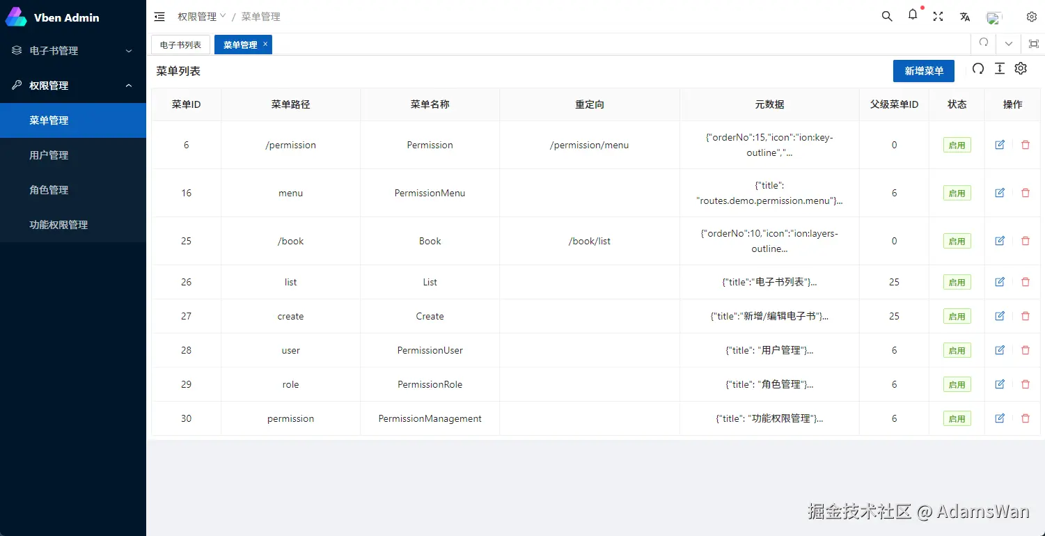Edit the Create menu row
This screenshot has width=1045, height=536.
1000,316
